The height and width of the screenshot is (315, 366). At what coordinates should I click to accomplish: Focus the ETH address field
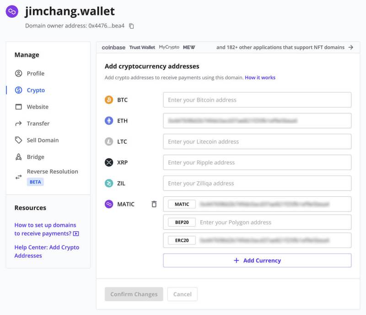[x=257, y=121]
